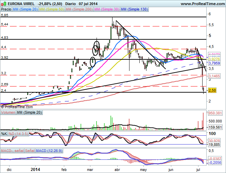The height and width of the screenshot is (173, 226).
Task: Click the 4,4 level label
Action: [4, 47]
